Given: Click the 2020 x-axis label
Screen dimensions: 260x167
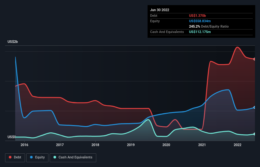Looking at the screenshot, I should click(x=166, y=145).
